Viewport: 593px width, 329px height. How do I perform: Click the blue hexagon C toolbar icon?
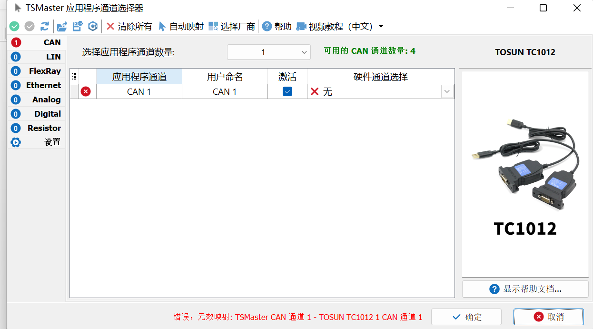(x=93, y=26)
